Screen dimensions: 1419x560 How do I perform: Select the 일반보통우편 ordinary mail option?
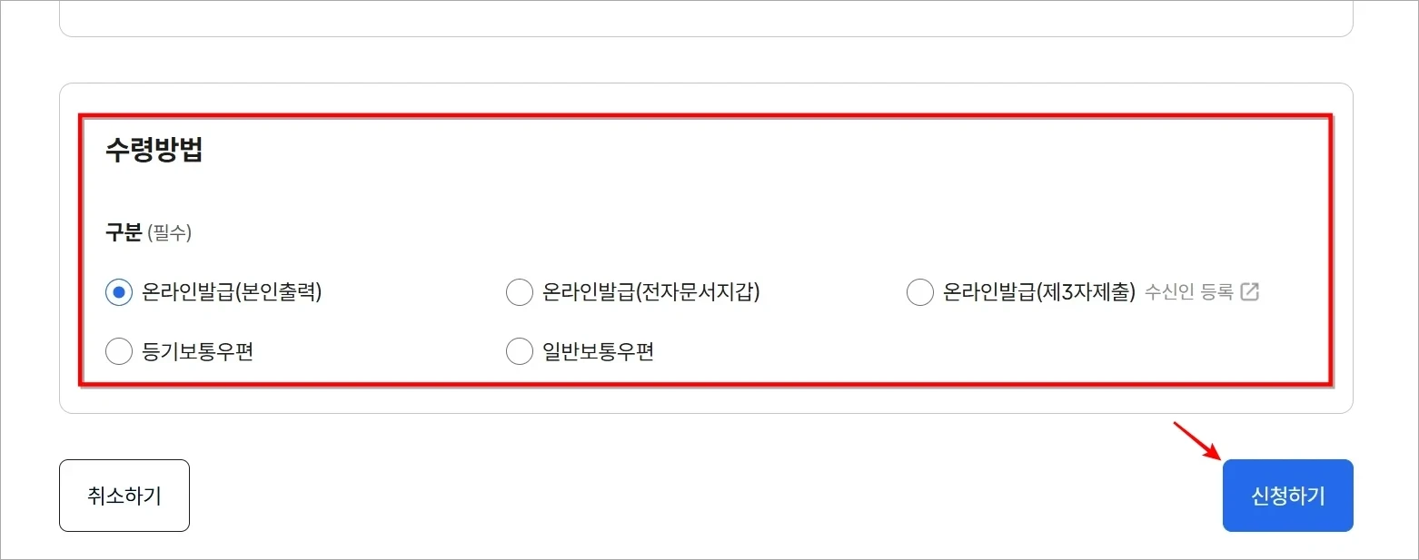tap(519, 351)
